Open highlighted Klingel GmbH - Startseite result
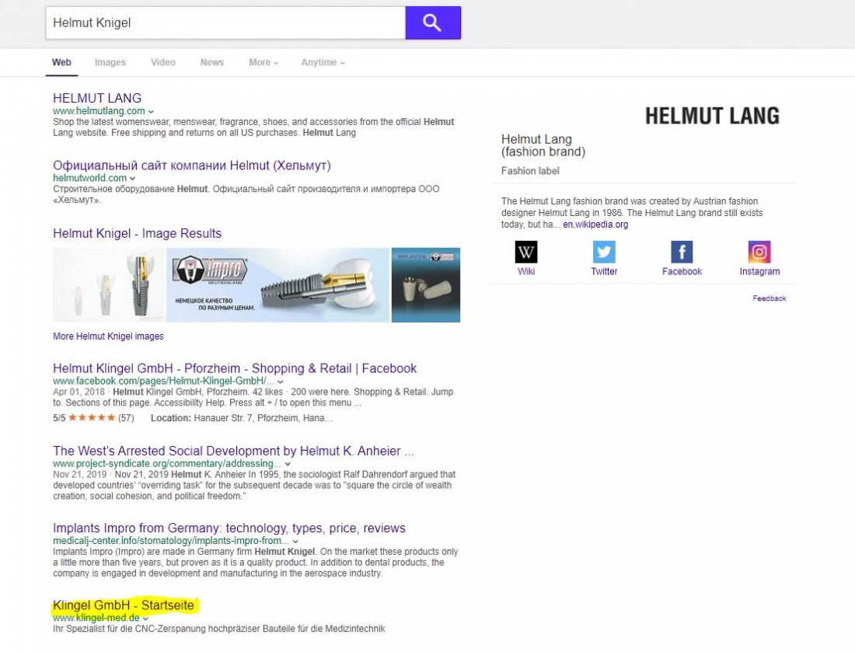The height and width of the screenshot is (652, 855). pos(123,605)
